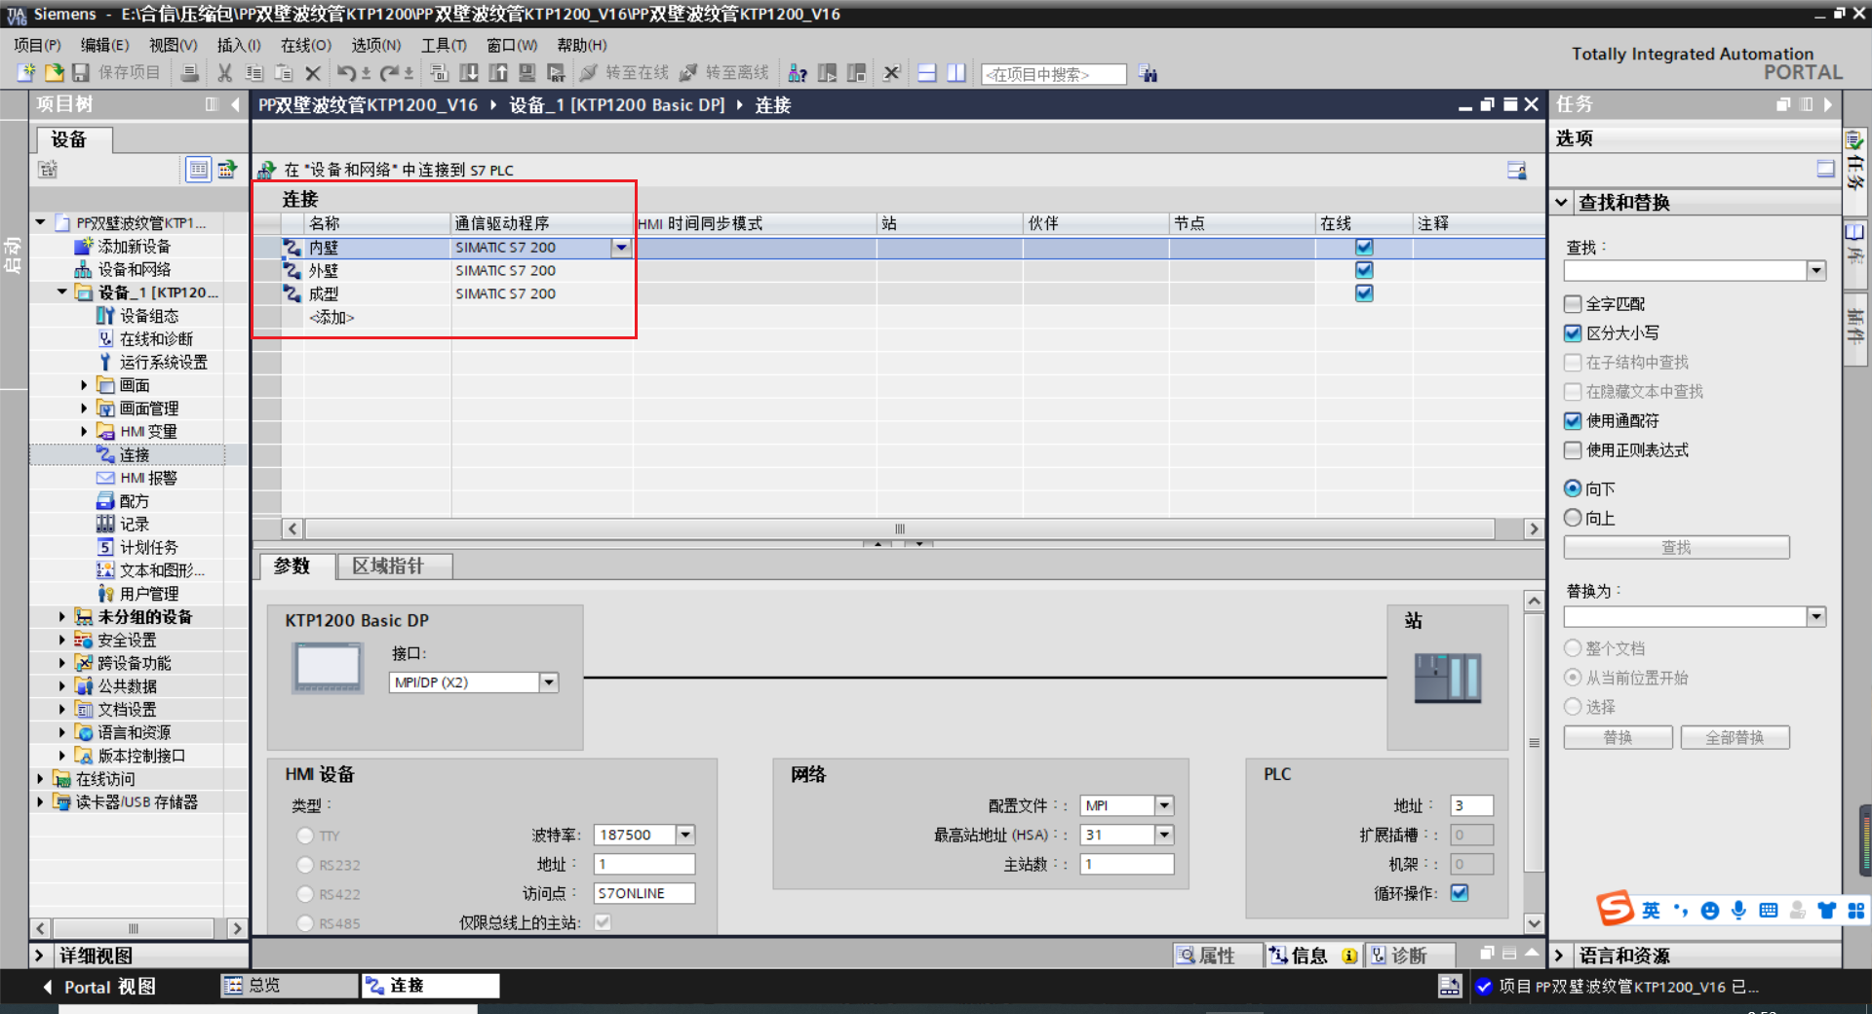Click the Sogou microphone icon

pyautogui.click(x=1738, y=910)
